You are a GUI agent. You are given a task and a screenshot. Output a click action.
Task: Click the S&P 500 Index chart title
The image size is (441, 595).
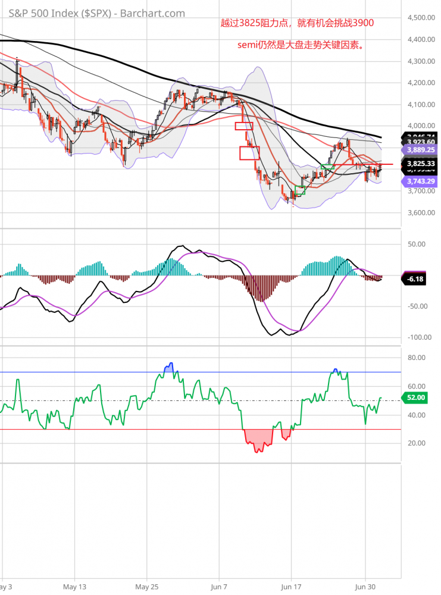97,13
